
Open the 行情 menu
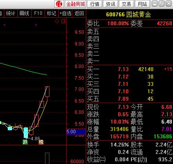click(95, 4)
